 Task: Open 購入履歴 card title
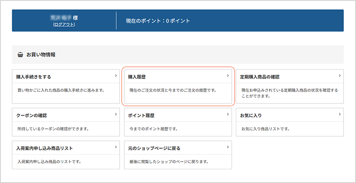pos(137,77)
